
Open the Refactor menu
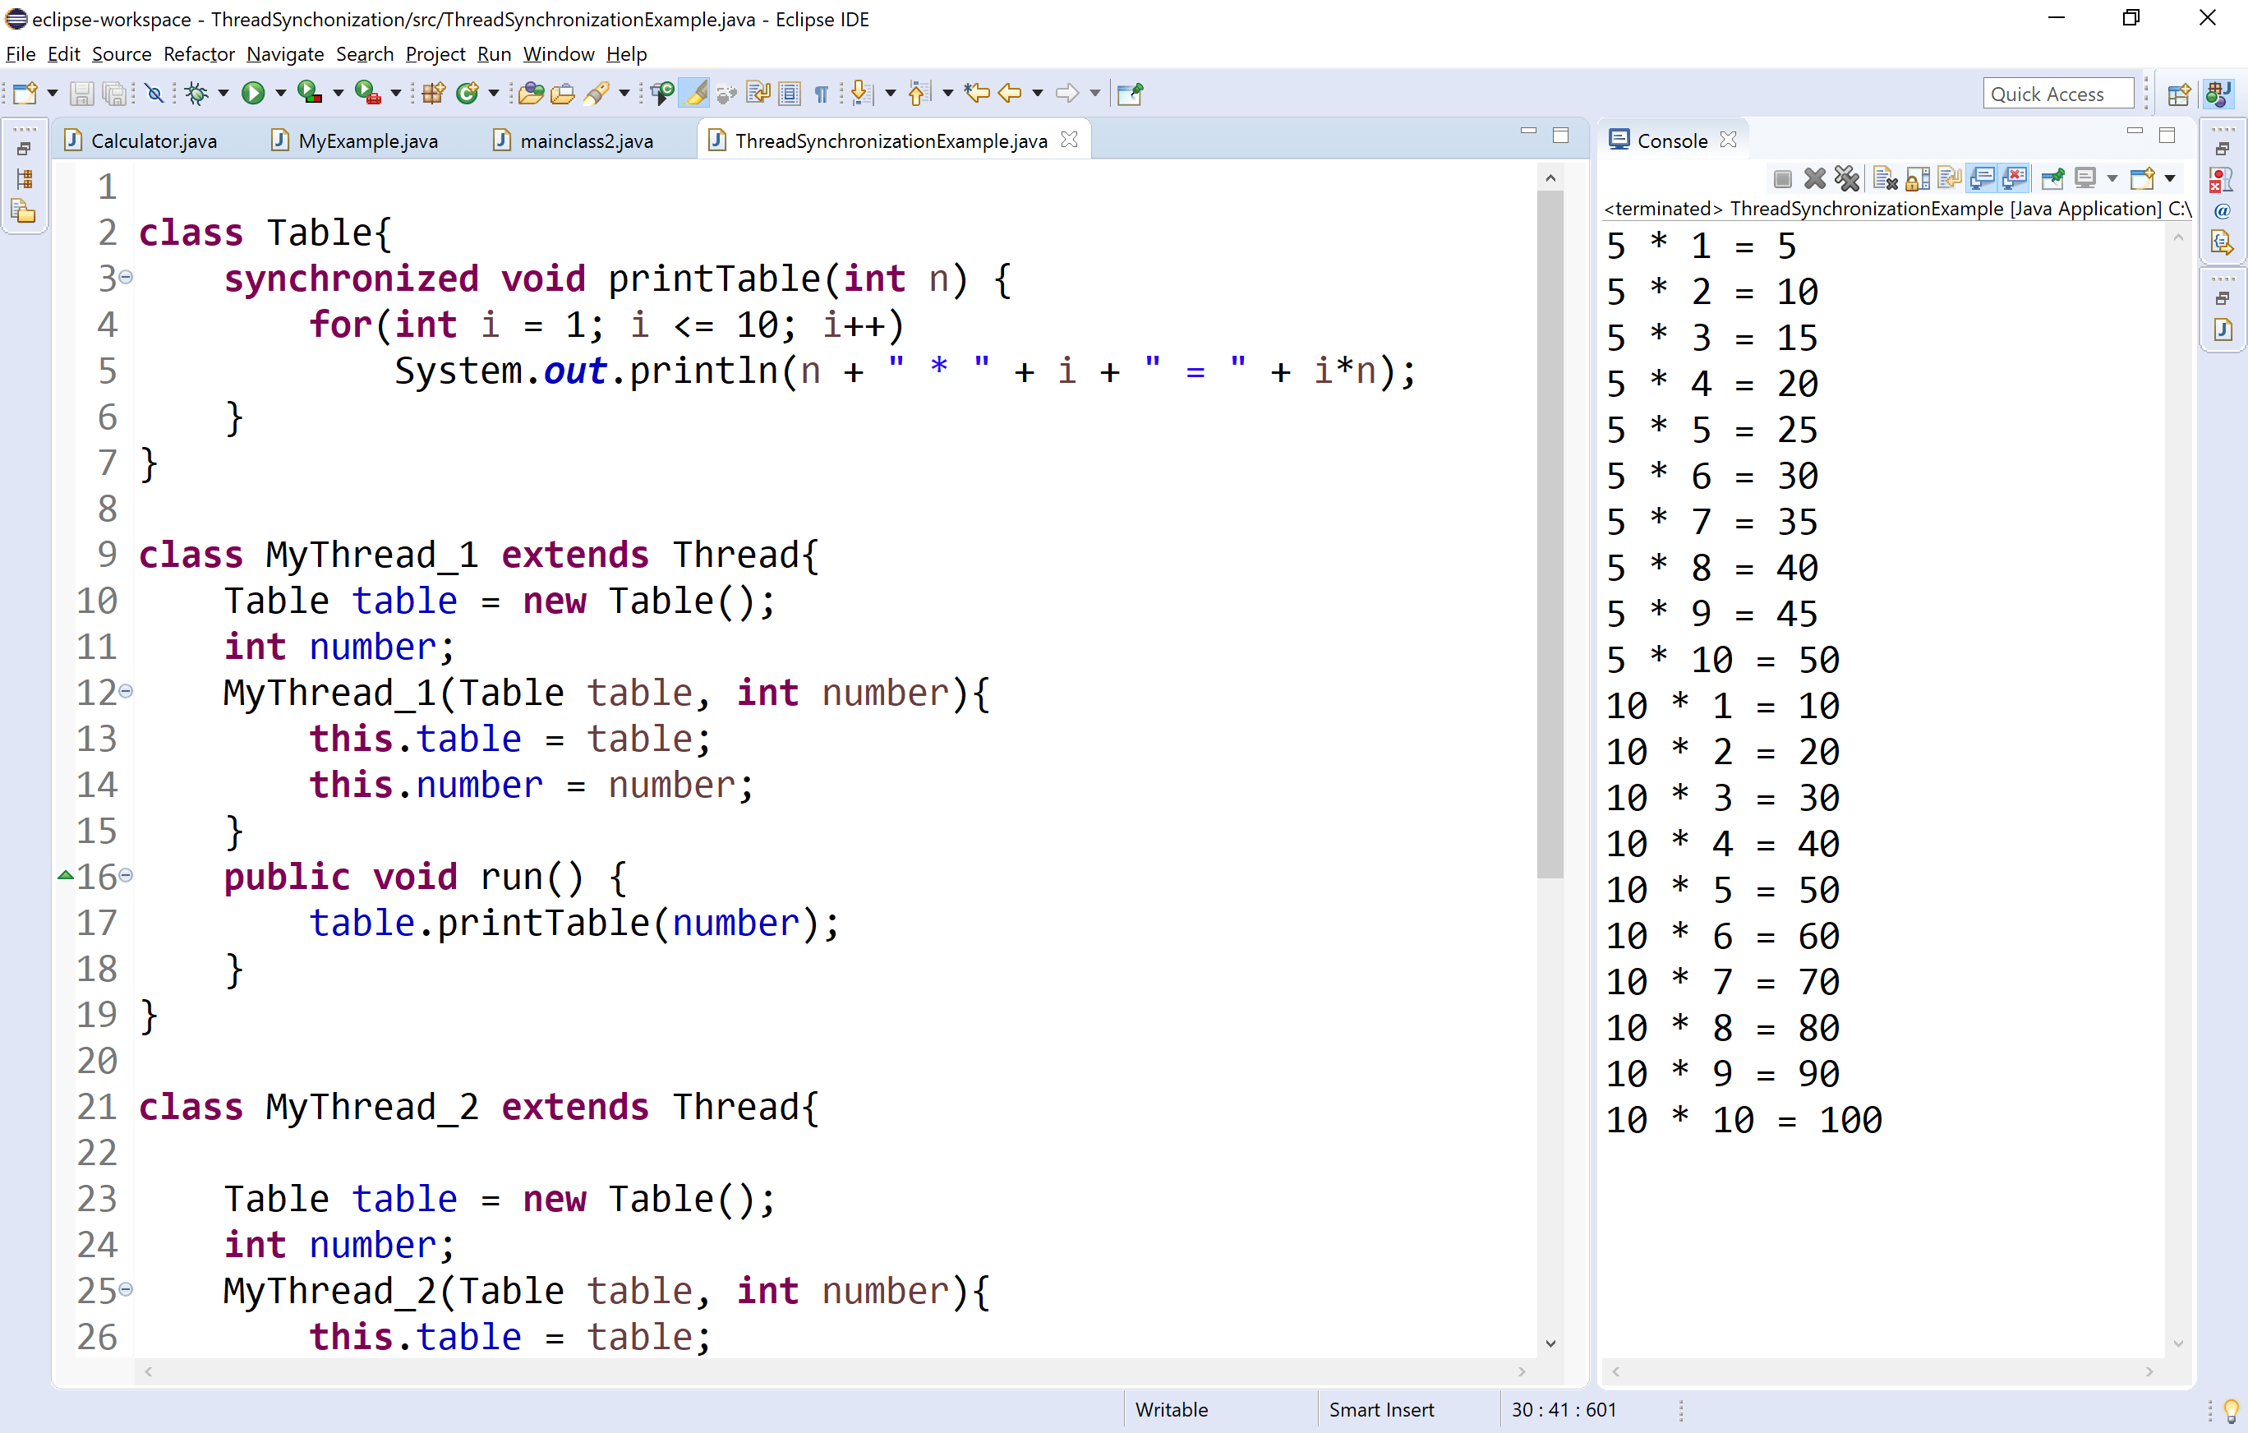point(198,54)
